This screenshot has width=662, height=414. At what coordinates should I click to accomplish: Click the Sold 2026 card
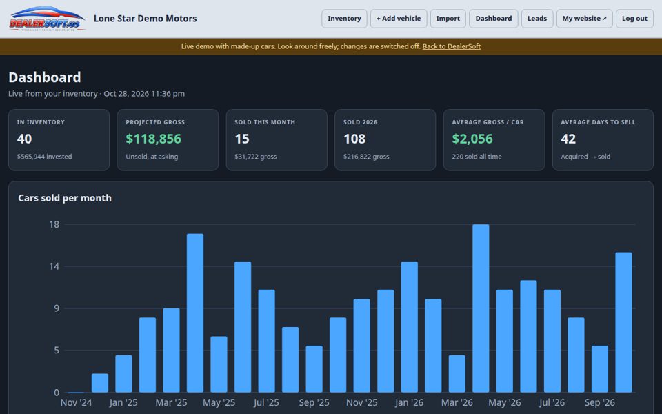pos(385,140)
